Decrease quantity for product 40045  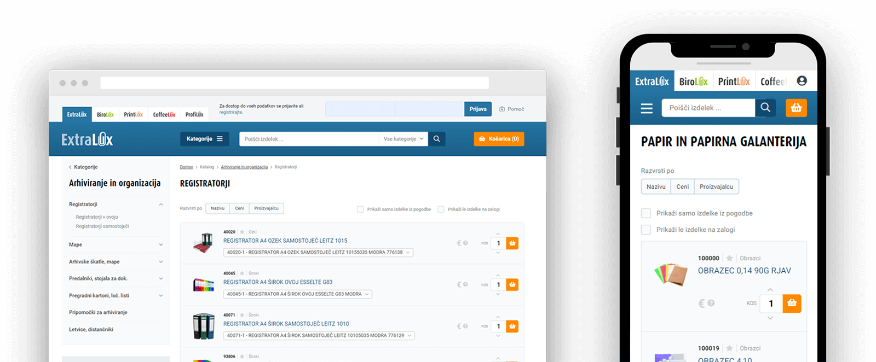[x=498, y=294]
